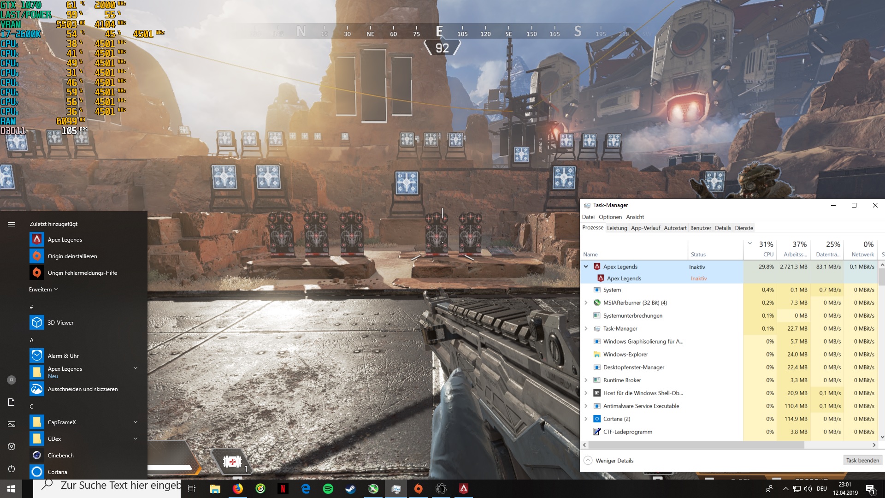Image resolution: width=885 pixels, height=498 pixels.
Task: Expand the Erweitern recently added list
Action: 43,290
